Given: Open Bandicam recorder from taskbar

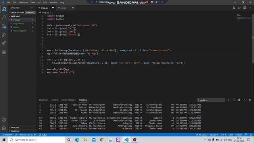Looking at the screenshot, I should click(x=135, y=139).
